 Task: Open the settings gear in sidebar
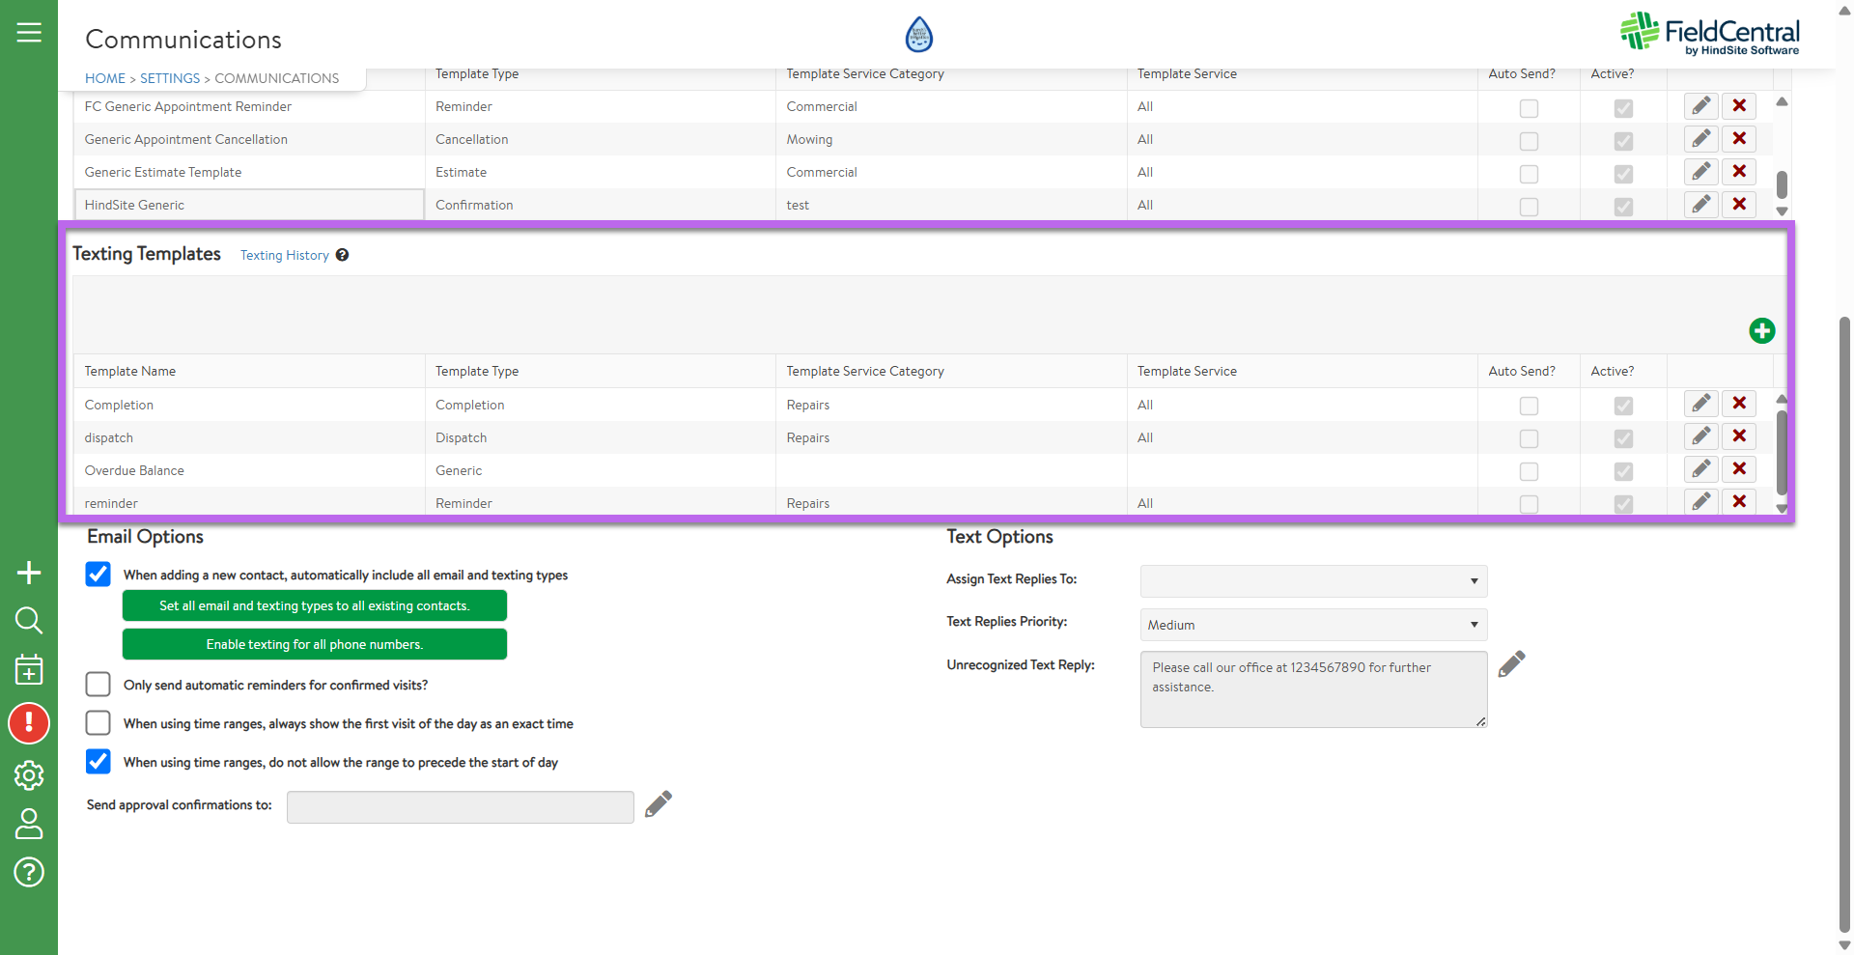point(29,774)
